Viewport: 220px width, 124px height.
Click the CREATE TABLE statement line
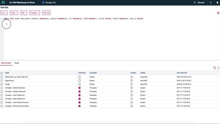(74, 19)
